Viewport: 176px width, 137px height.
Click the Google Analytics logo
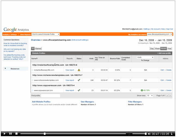(16, 30)
